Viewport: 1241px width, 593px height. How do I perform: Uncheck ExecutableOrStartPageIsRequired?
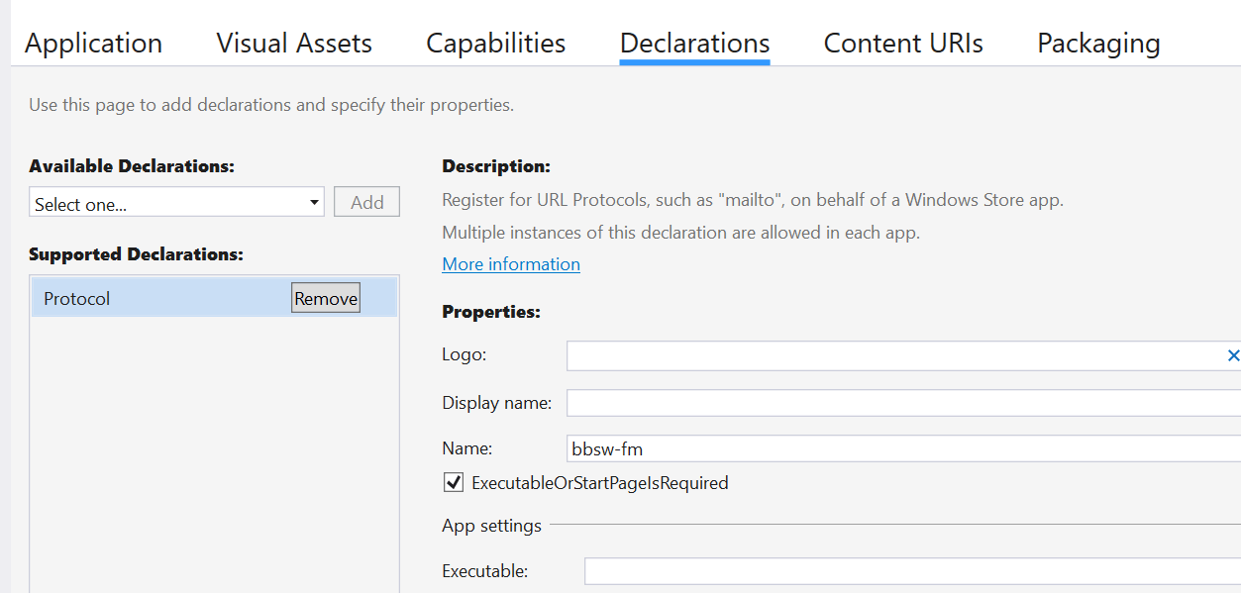coord(453,482)
